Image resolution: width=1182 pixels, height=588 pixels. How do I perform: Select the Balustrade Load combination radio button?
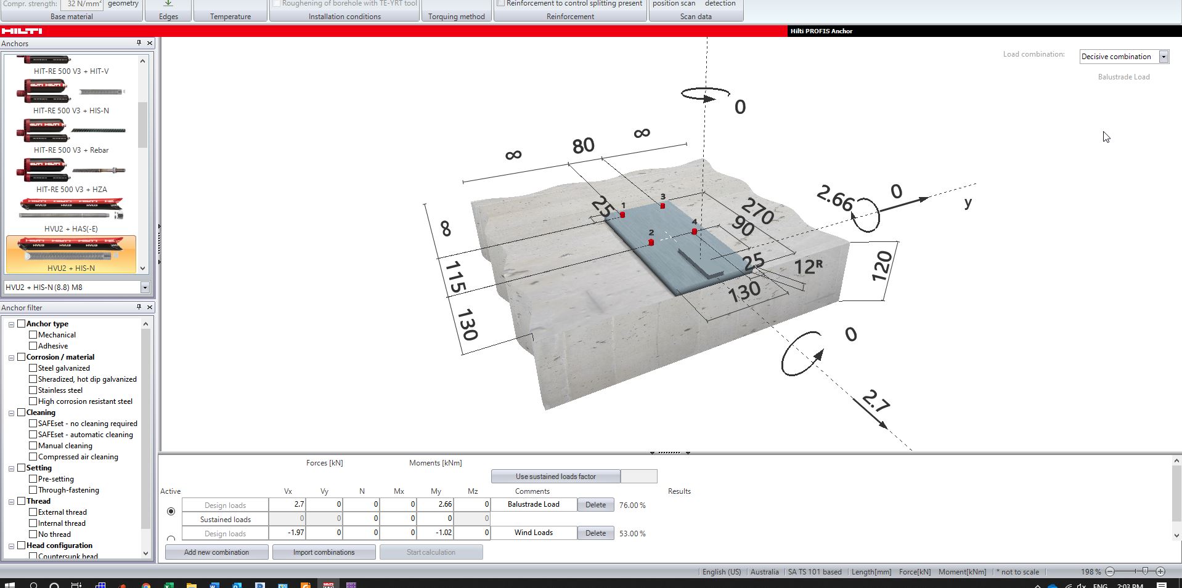point(171,512)
